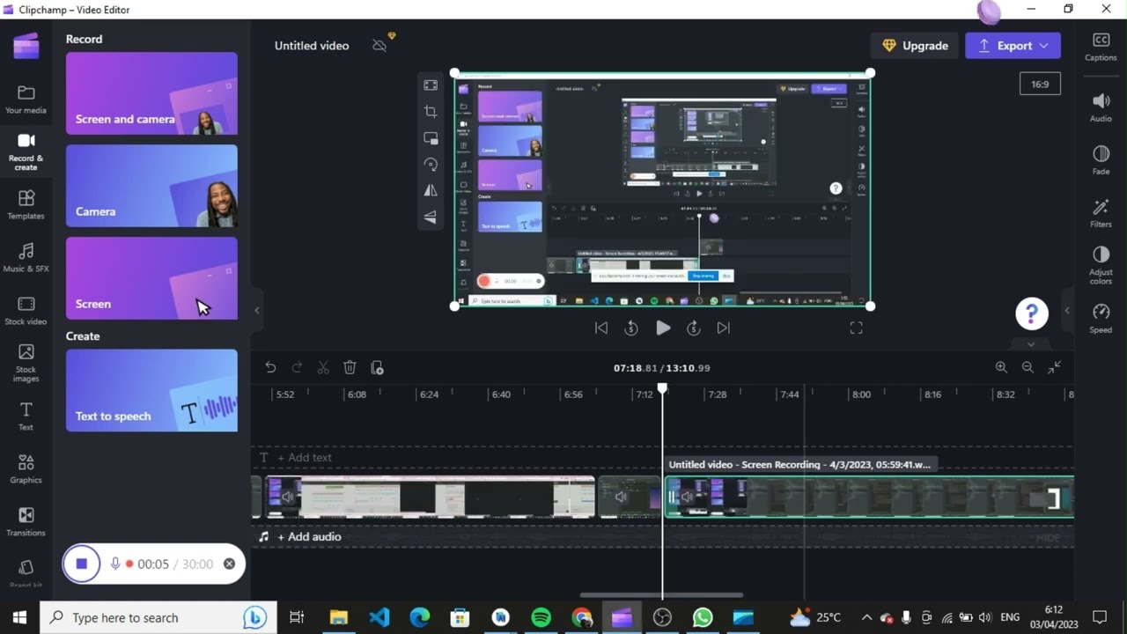
Task: Stop the screen recording
Action: [82, 564]
